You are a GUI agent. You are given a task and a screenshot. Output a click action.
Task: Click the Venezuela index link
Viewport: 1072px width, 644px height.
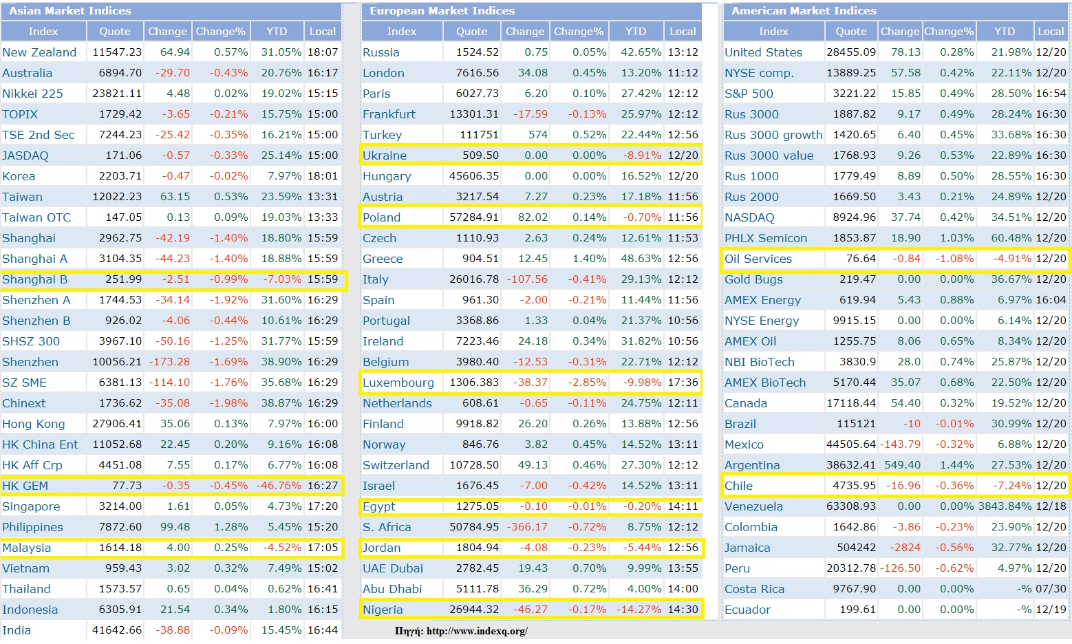[x=753, y=506]
